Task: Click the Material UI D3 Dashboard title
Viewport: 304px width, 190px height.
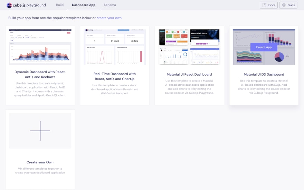Action: point(264,75)
